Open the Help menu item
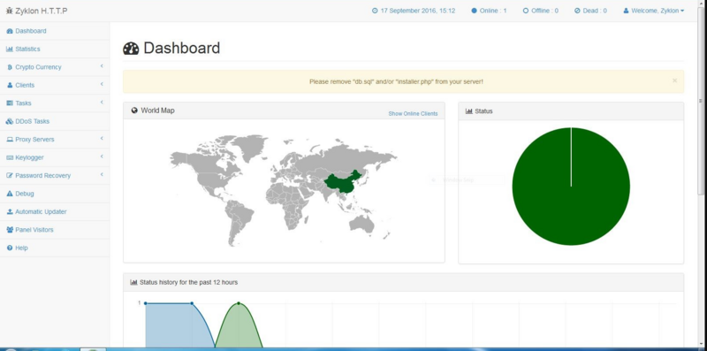This screenshot has width=707, height=351. [55, 248]
